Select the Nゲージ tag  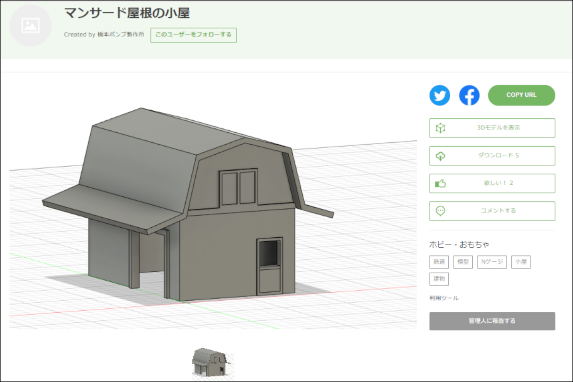(492, 262)
